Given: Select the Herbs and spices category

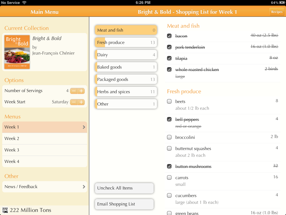Looking at the screenshot, I should pos(126,92).
